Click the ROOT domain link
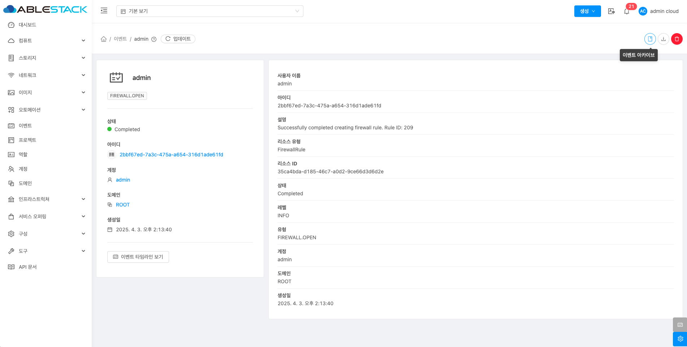The image size is (687, 347). pyautogui.click(x=122, y=205)
